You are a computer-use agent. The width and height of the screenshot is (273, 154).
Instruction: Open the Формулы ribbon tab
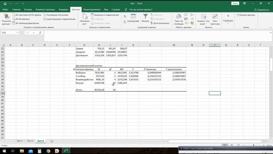tap(63, 9)
